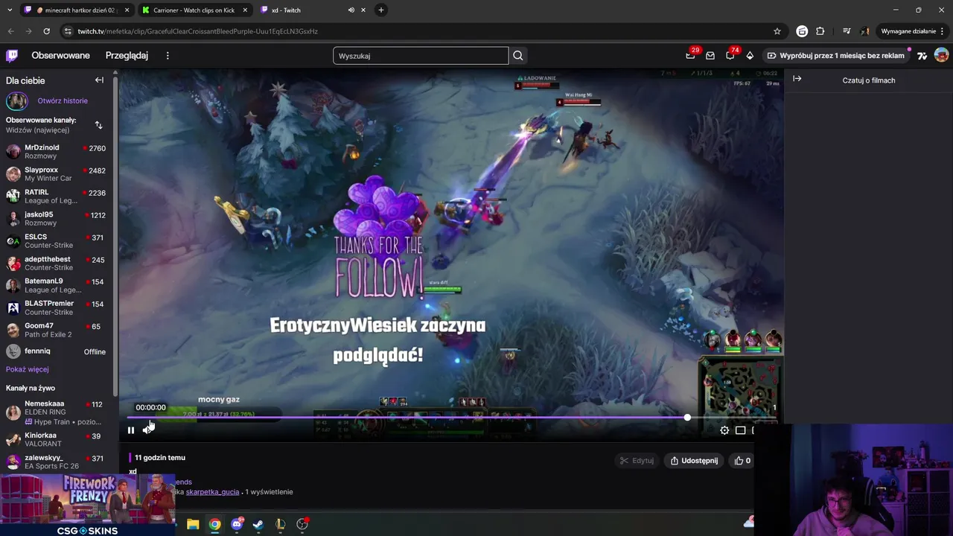Click the address bar URL

197,31
